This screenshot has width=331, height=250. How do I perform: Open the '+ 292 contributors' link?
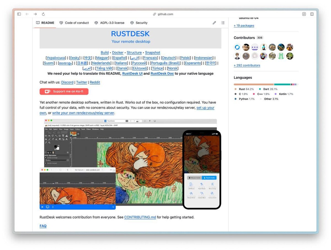[247, 66]
